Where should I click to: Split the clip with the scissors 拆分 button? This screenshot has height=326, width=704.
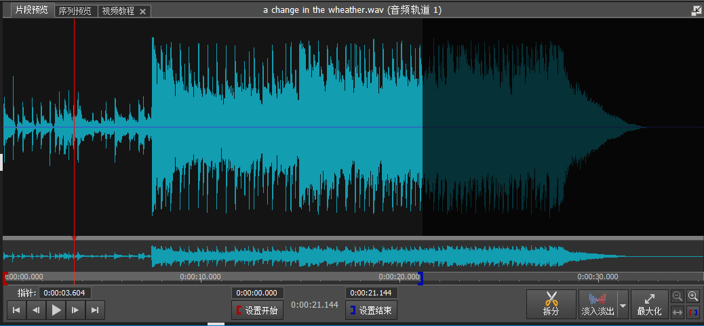(551, 304)
